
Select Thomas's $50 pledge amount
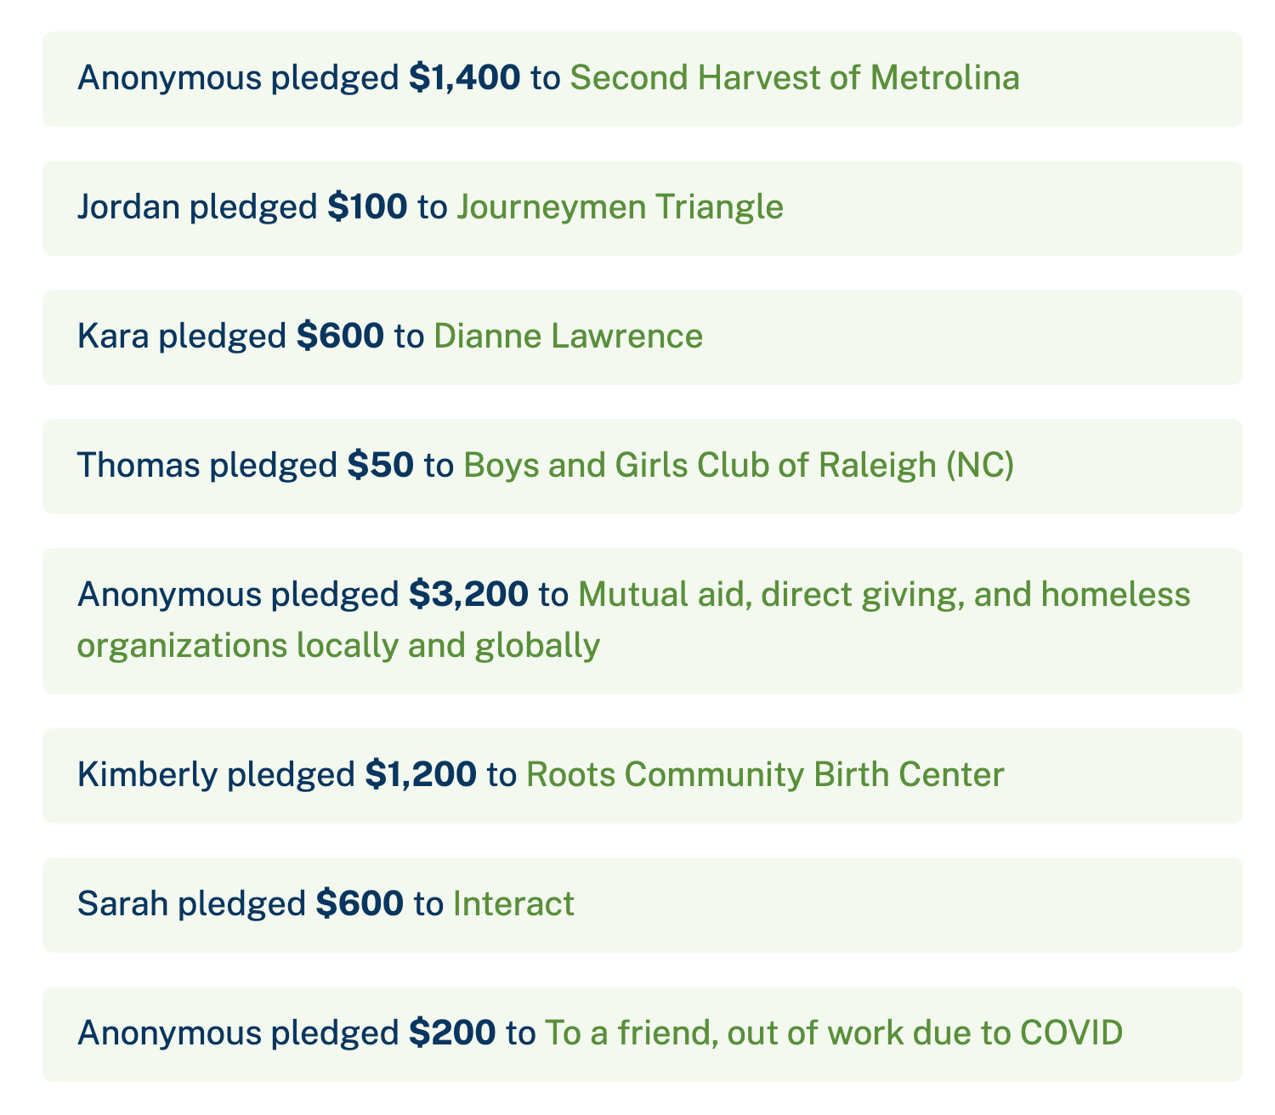pyautogui.click(x=381, y=466)
